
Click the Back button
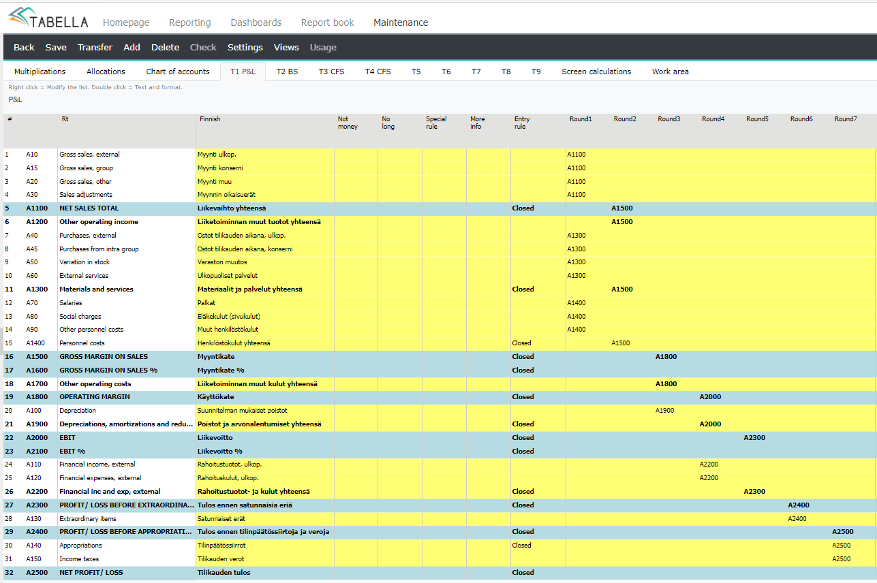click(24, 47)
